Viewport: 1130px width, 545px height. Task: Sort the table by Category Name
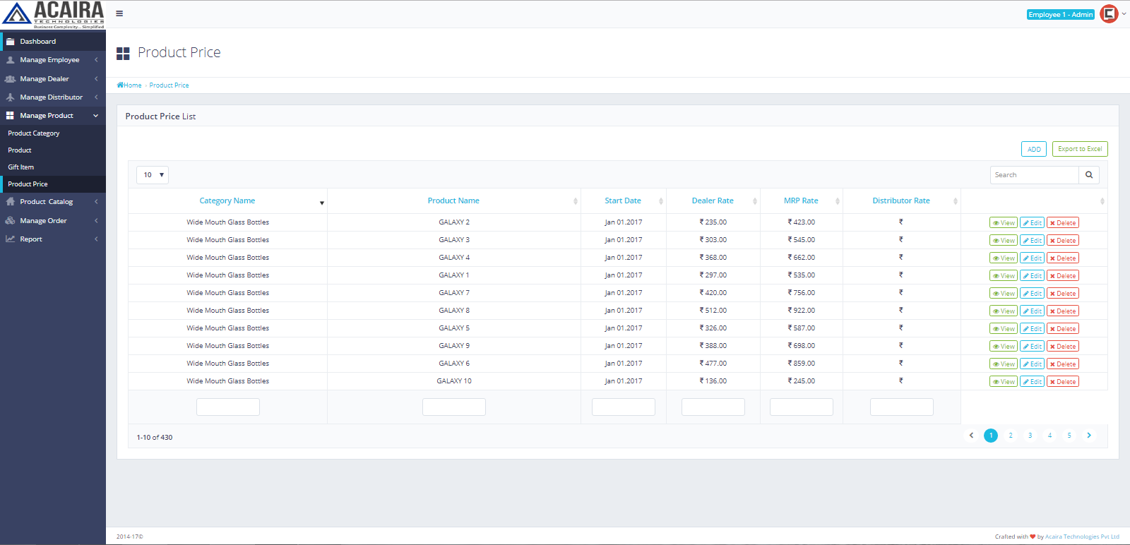click(227, 201)
